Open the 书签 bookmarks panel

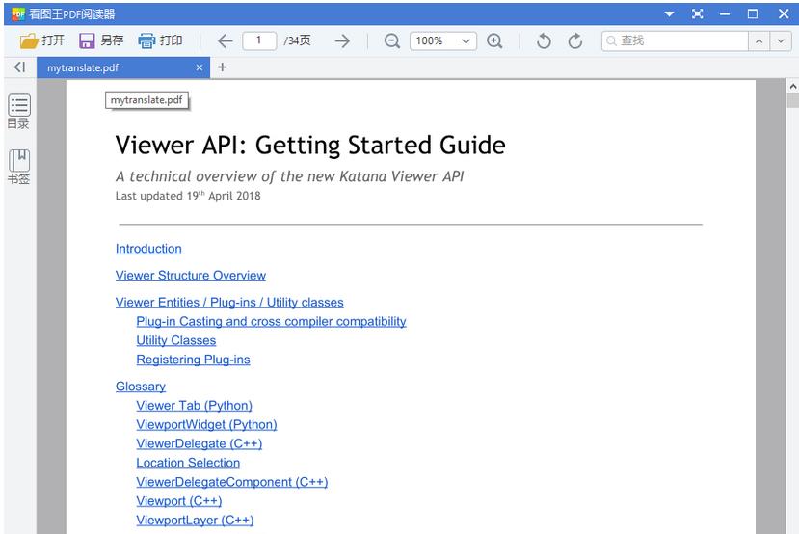19,167
